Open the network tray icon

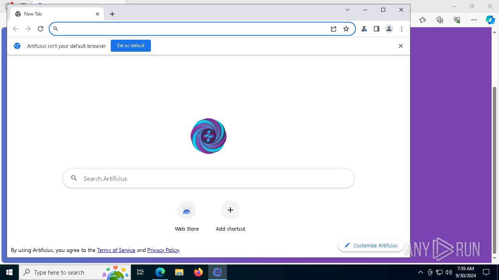439,272
